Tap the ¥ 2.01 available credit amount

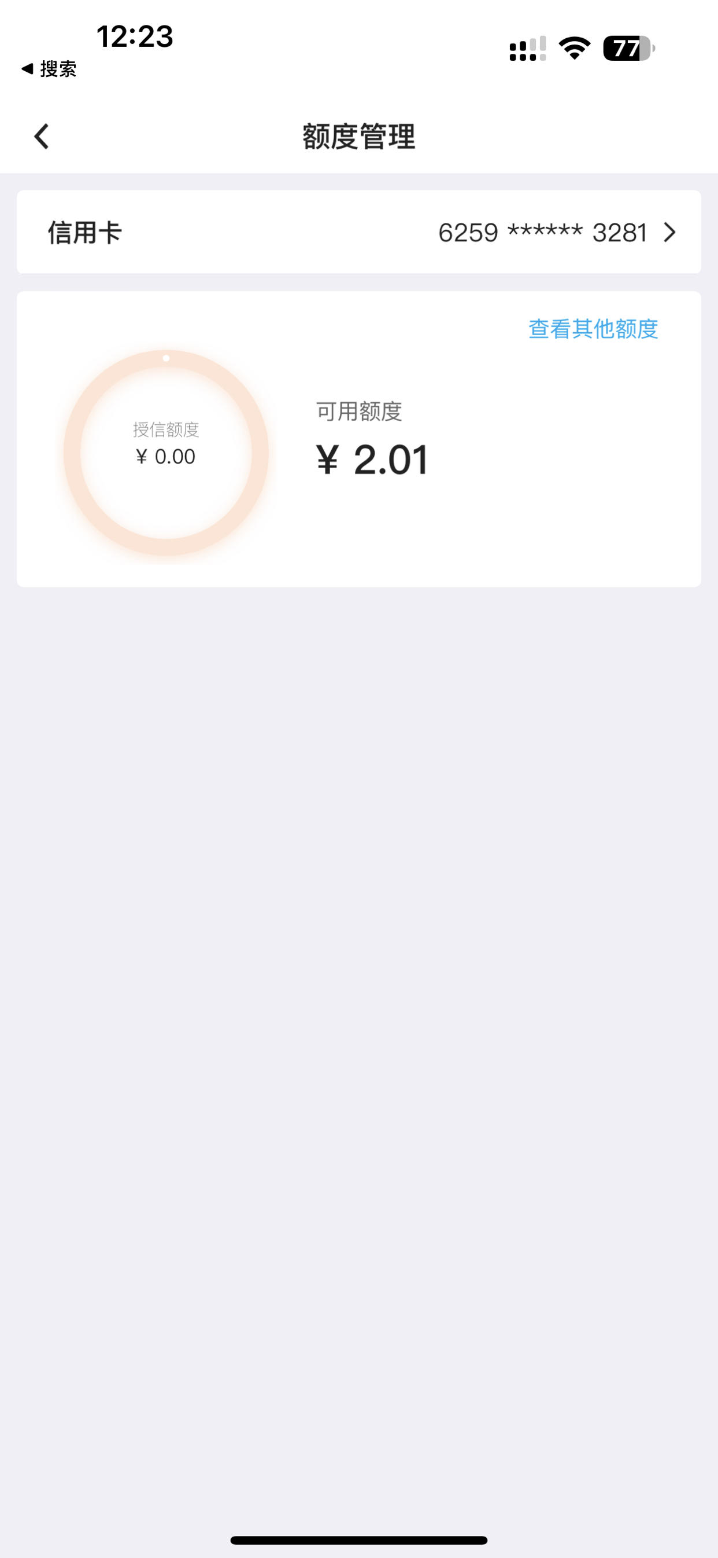(372, 460)
